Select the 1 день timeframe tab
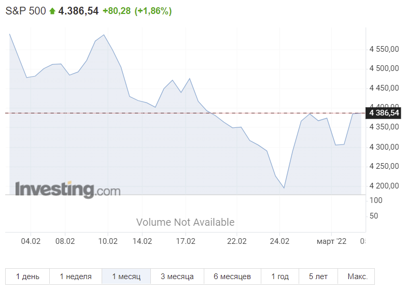 tap(27, 277)
